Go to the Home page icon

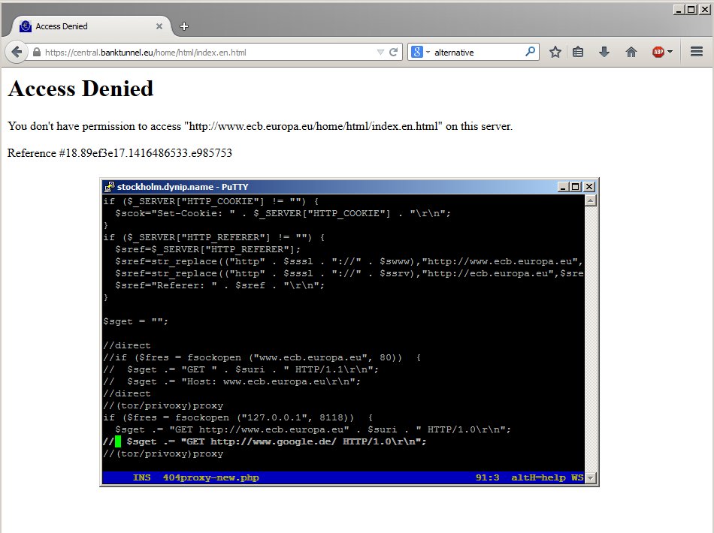(631, 52)
